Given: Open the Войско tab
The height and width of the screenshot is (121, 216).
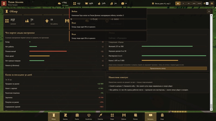Looking at the screenshot, I should [124, 117].
